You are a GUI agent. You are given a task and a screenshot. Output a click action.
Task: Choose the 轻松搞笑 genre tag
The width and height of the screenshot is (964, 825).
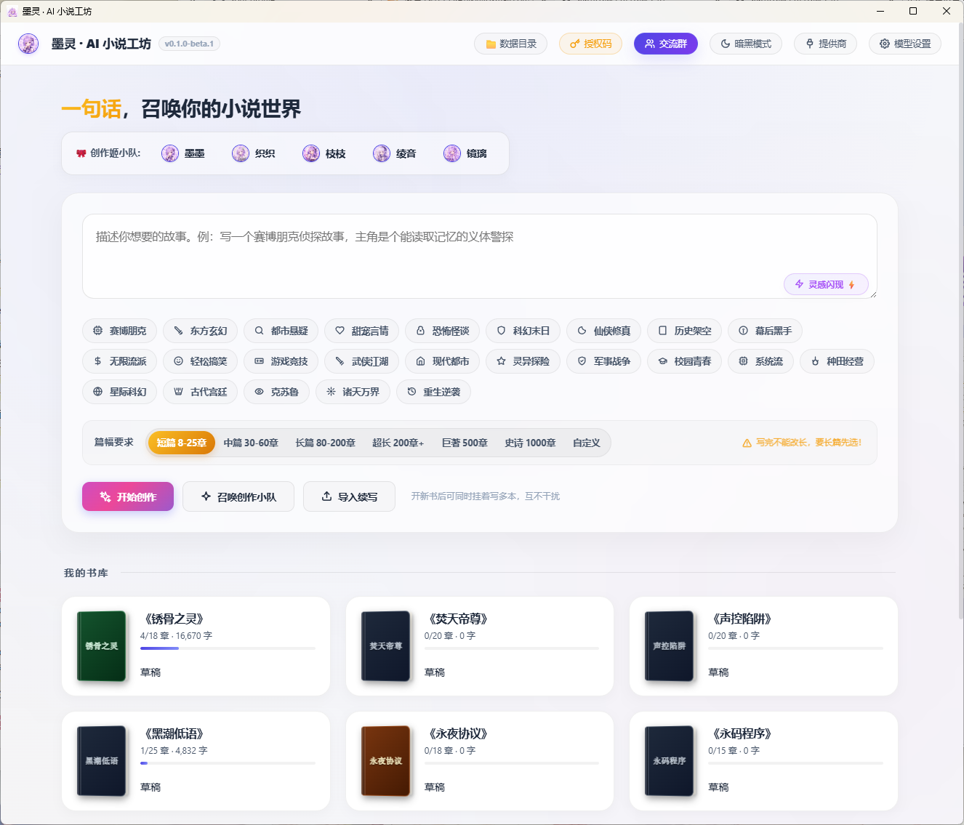pyautogui.click(x=200, y=361)
